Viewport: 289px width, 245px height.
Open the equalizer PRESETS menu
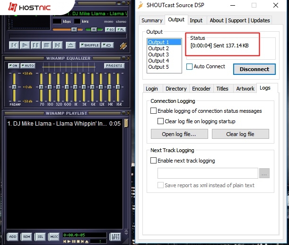click(114, 66)
